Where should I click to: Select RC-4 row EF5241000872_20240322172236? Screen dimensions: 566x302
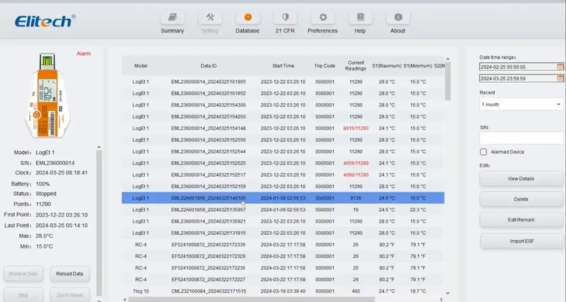tap(283, 268)
